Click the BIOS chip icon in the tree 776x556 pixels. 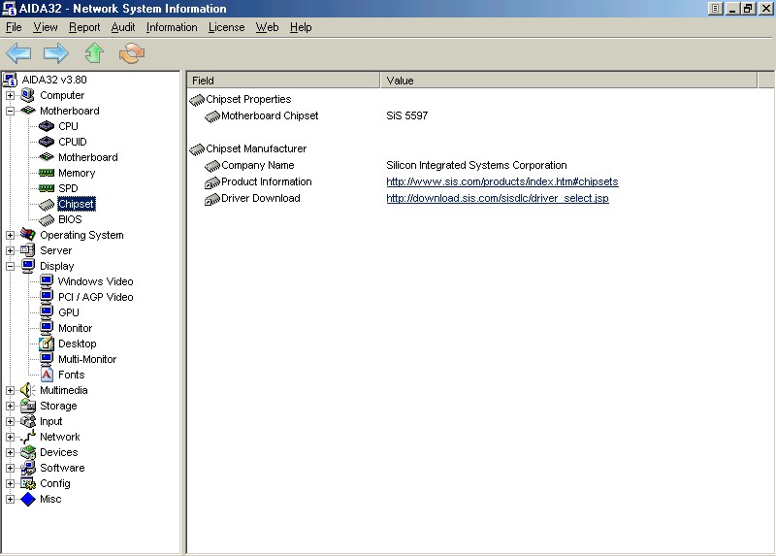46,219
